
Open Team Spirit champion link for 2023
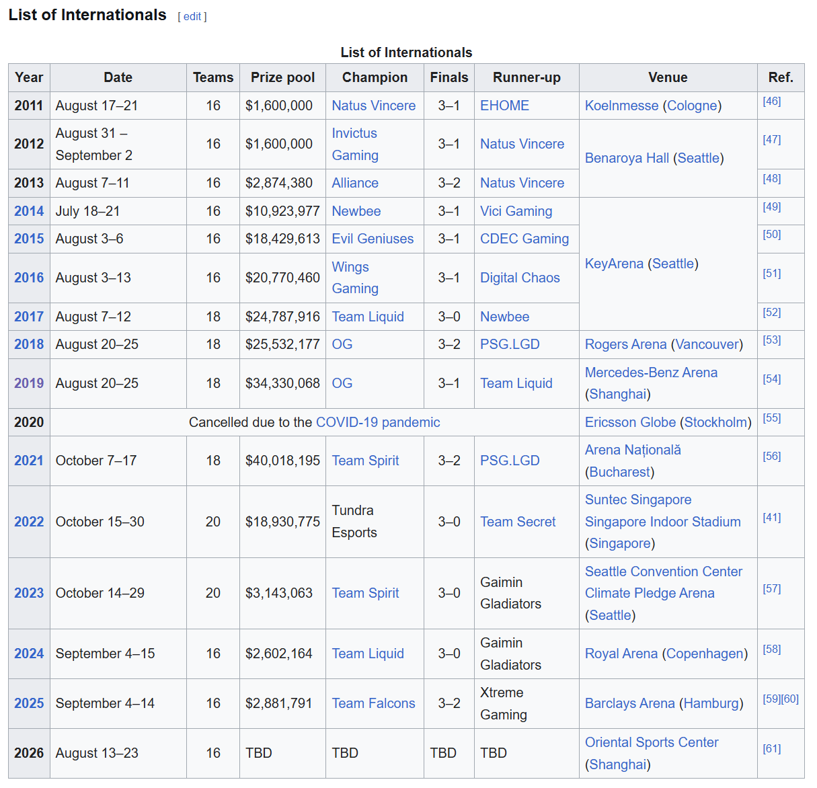pyautogui.click(x=365, y=593)
